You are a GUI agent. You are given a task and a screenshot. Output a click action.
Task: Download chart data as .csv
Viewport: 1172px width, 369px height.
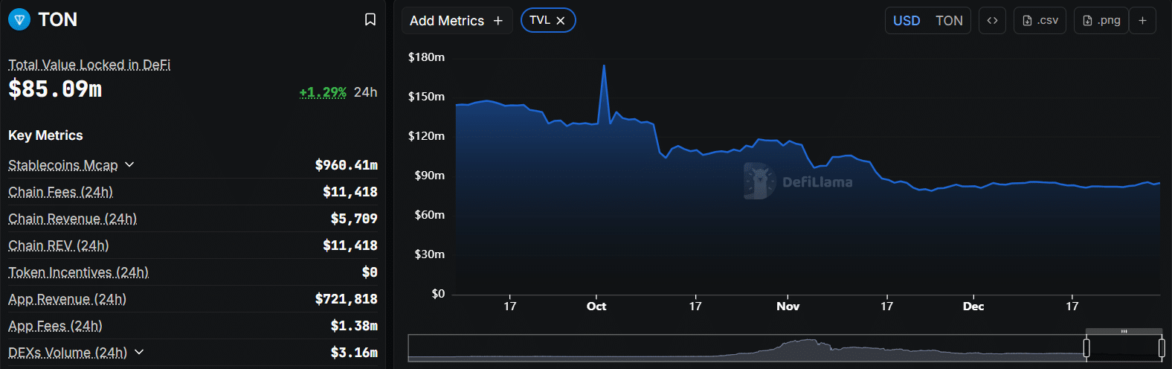1040,21
